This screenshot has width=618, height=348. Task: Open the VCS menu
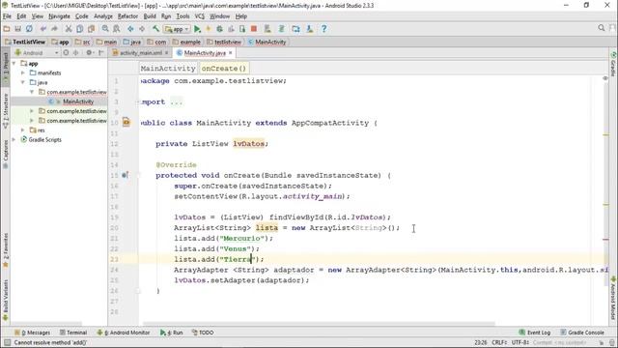coord(200,16)
